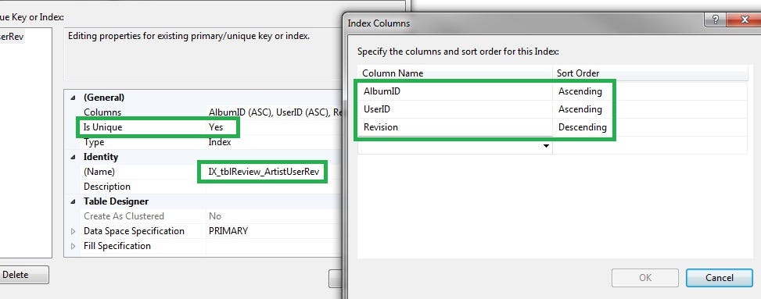
Task: Click the Delete button
Action: (23, 275)
